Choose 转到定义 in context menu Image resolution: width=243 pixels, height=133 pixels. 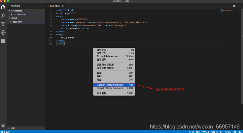pos(114,50)
